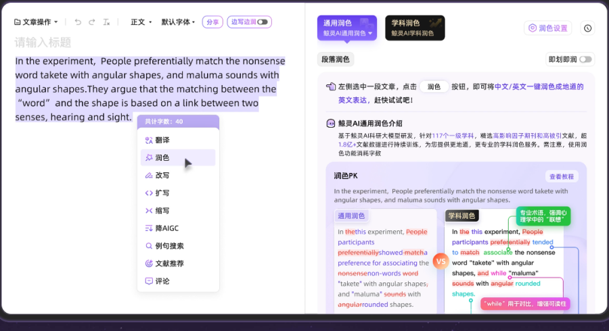The height and width of the screenshot is (331, 609).
Task: Click the 查看教程 tutorial link
Action: [562, 177]
